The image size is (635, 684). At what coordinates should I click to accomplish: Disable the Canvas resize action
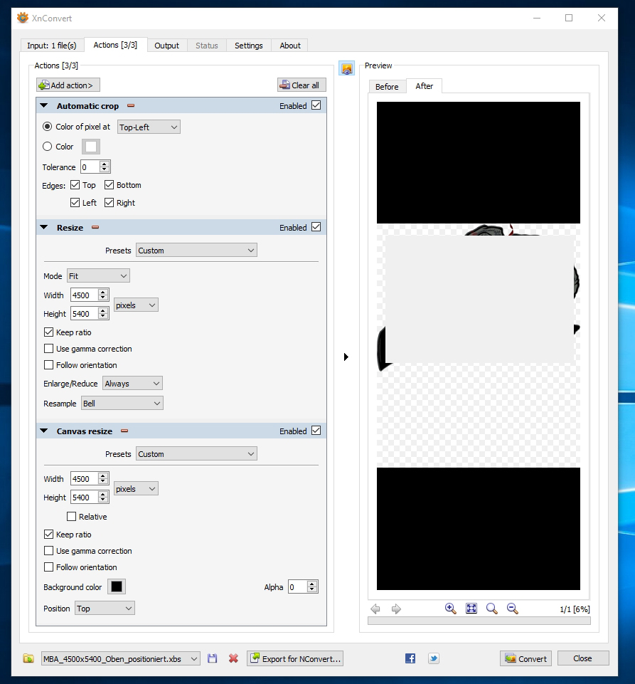pos(316,431)
